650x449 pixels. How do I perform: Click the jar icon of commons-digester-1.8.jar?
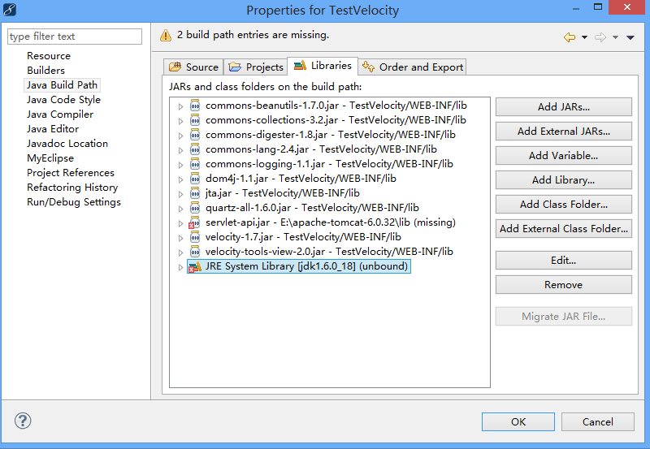tap(195, 135)
